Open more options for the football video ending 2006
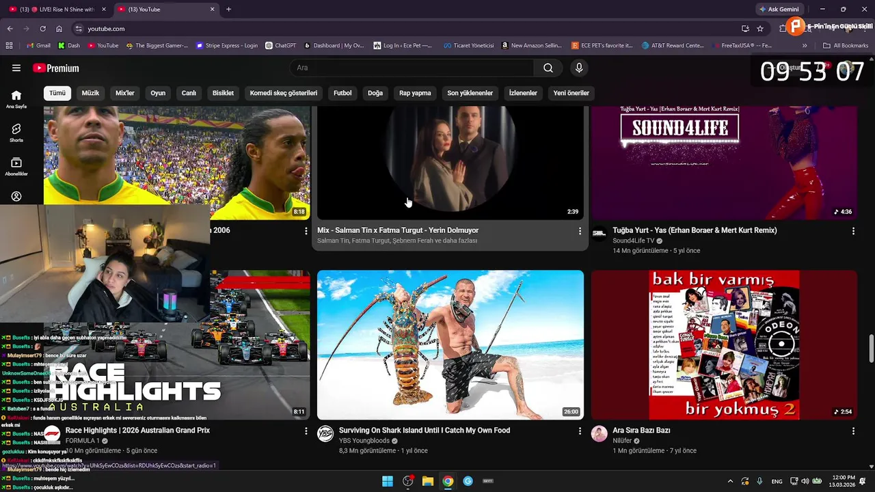The image size is (875, 492). point(306,231)
